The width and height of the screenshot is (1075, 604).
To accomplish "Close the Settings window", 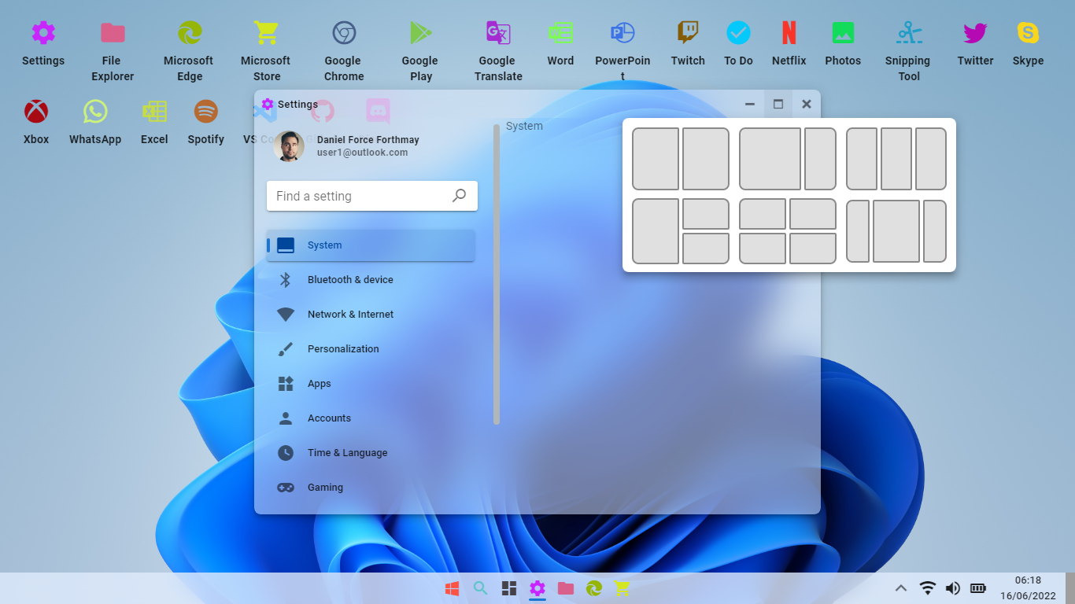I will pyautogui.click(x=807, y=104).
